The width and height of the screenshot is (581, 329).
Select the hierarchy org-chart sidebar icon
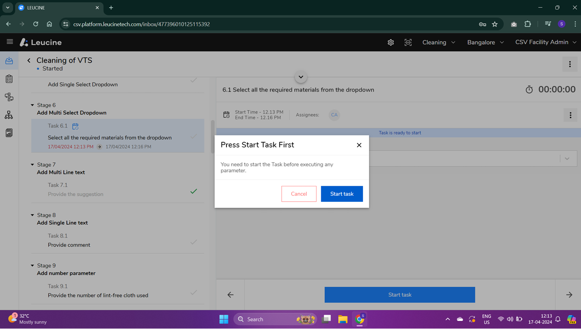[x=9, y=115]
